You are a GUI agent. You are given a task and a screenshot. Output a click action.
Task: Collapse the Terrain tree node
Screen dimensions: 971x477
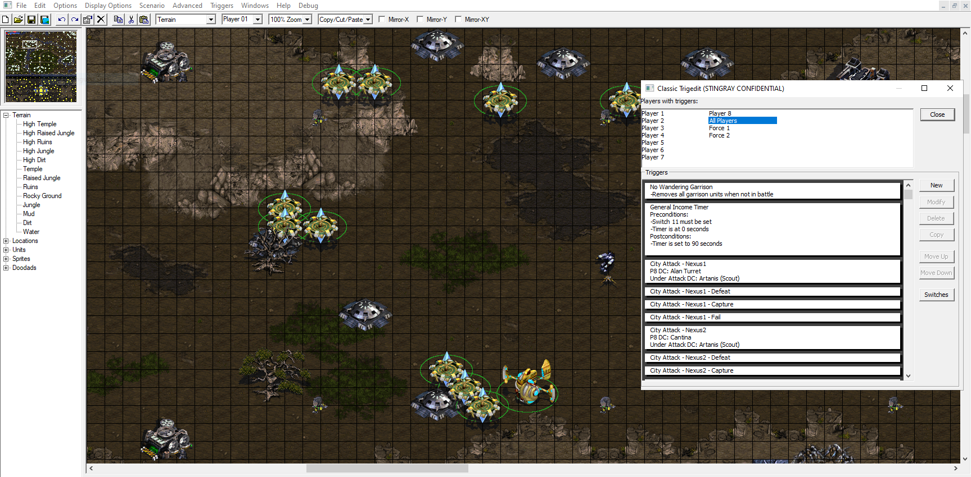(6, 115)
